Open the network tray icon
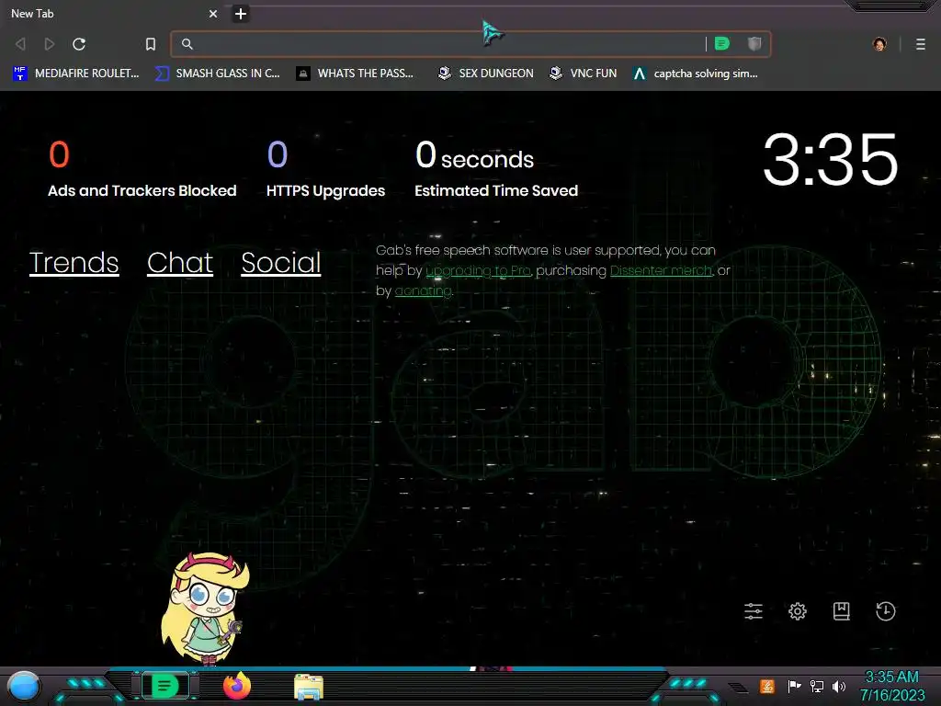This screenshot has width=941, height=706. pyautogui.click(x=816, y=686)
